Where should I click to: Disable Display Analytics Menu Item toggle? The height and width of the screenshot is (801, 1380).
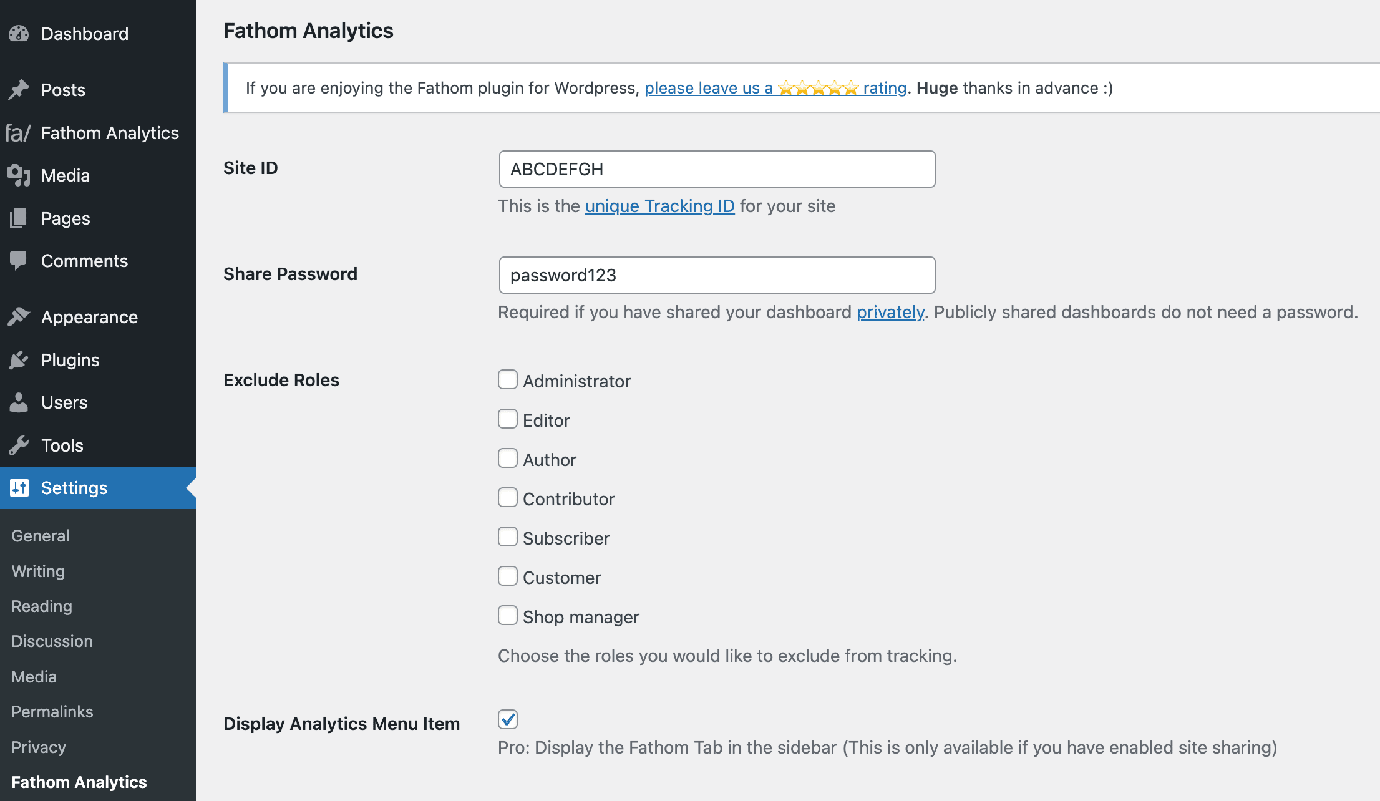[x=508, y=720]
